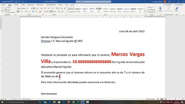Open the font color dropdown arrow

(x=42, y=12)
